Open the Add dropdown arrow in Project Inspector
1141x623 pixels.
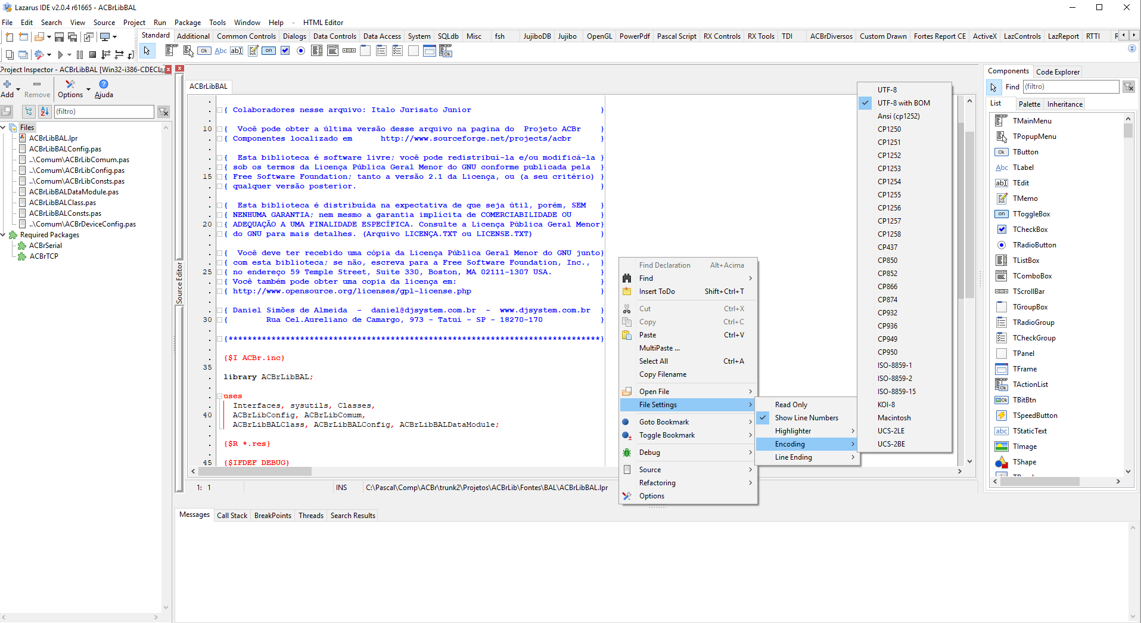[x=18, y=89]
